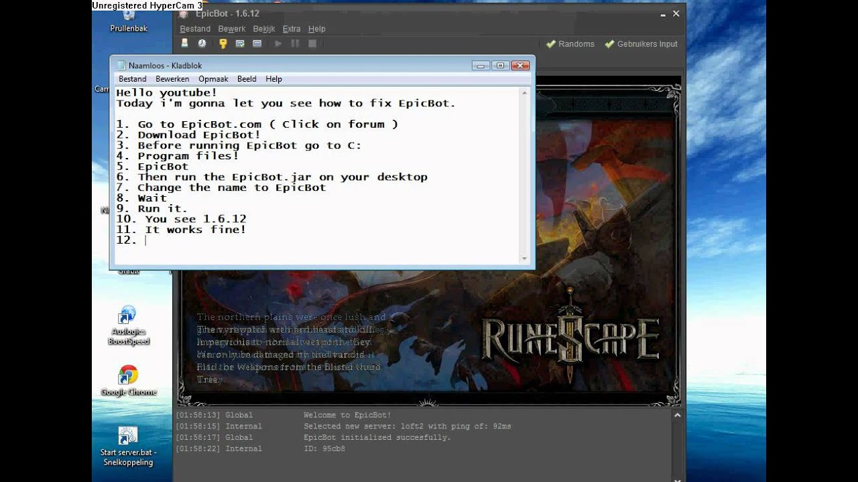
Task: Click in Kladblok text area after line 12
Action: click(146, 240)
